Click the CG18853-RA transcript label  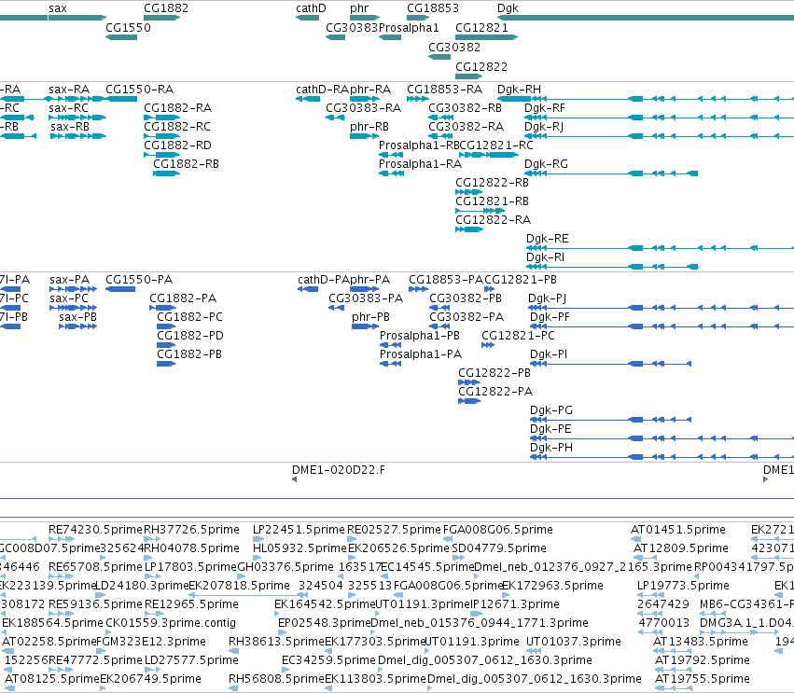[445, 90]
